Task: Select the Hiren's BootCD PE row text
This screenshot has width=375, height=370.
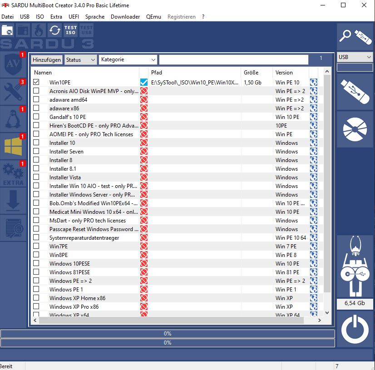Action: 94,126
